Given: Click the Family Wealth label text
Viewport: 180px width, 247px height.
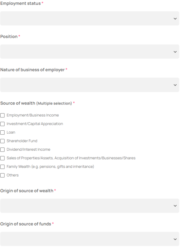Looking at the screenshot, I should 50,167.
